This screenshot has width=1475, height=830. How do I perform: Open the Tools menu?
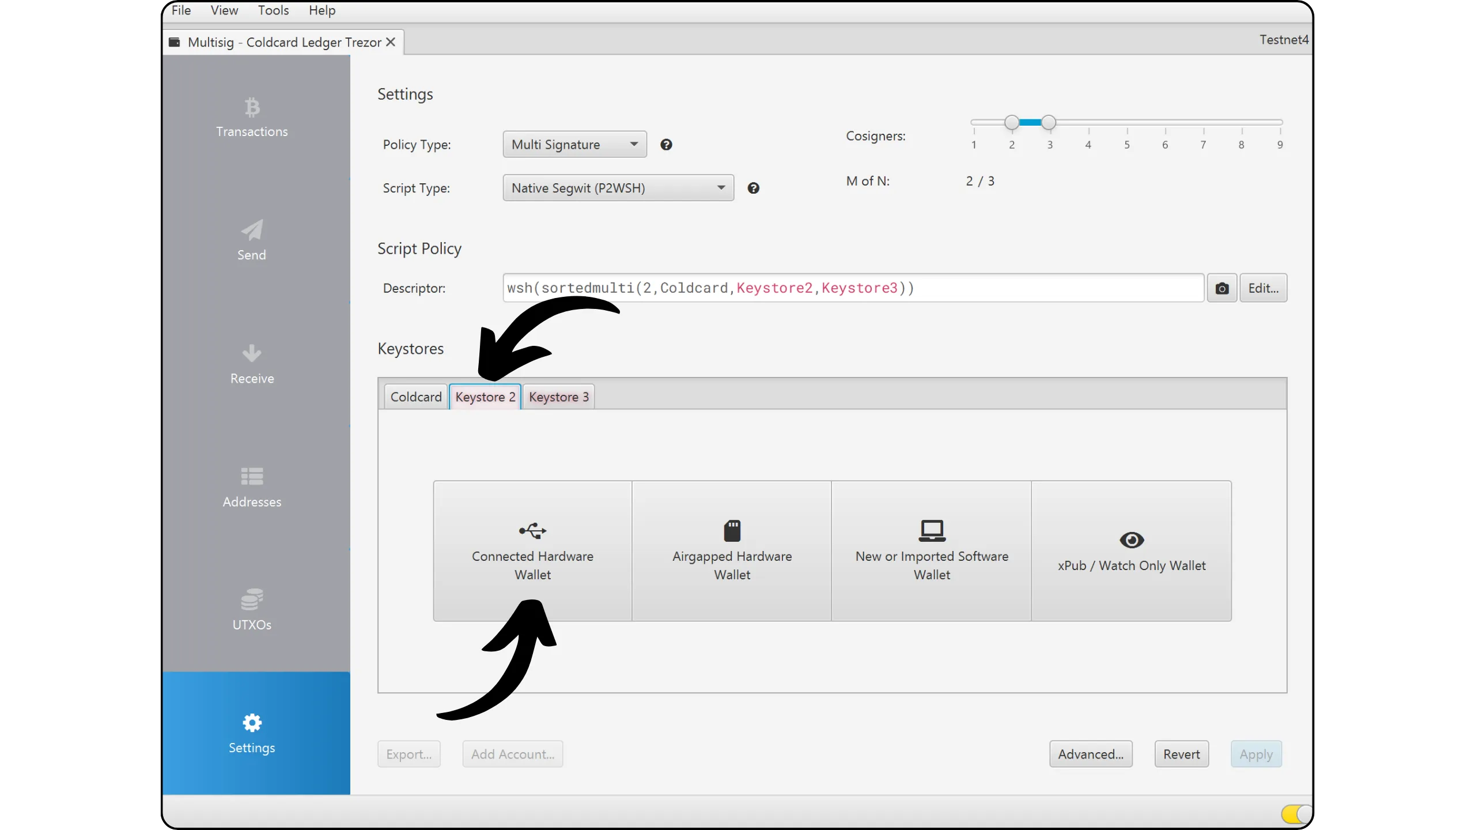[273, 10]
